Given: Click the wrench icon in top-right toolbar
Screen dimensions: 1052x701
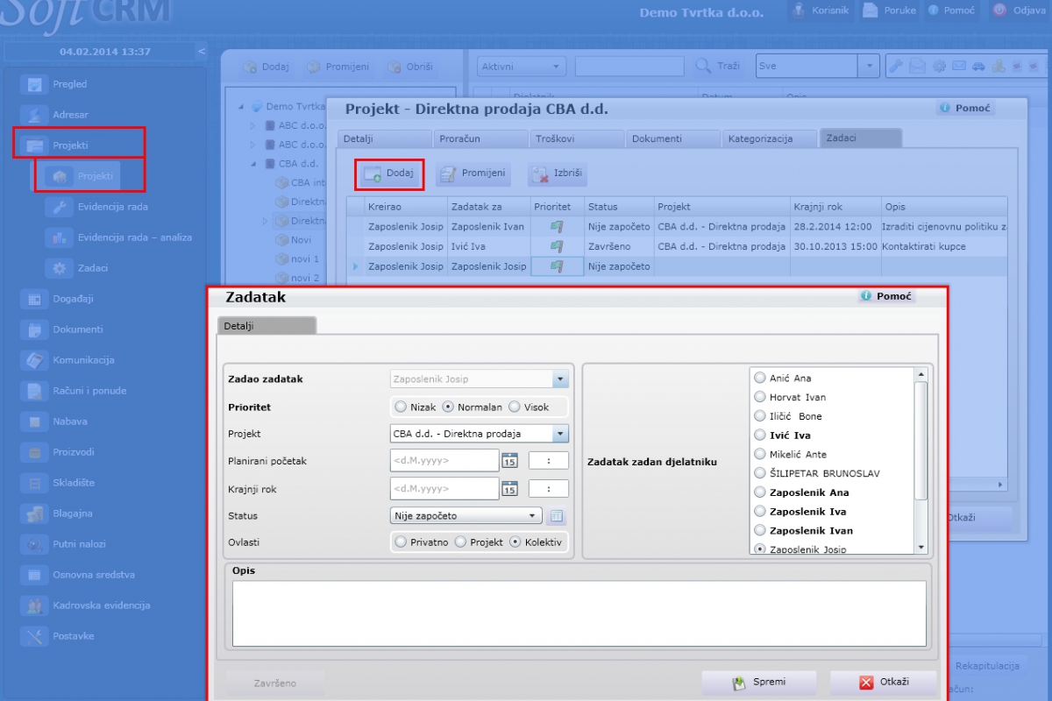Looking at the screenshot, I should [x=897, y=66].
